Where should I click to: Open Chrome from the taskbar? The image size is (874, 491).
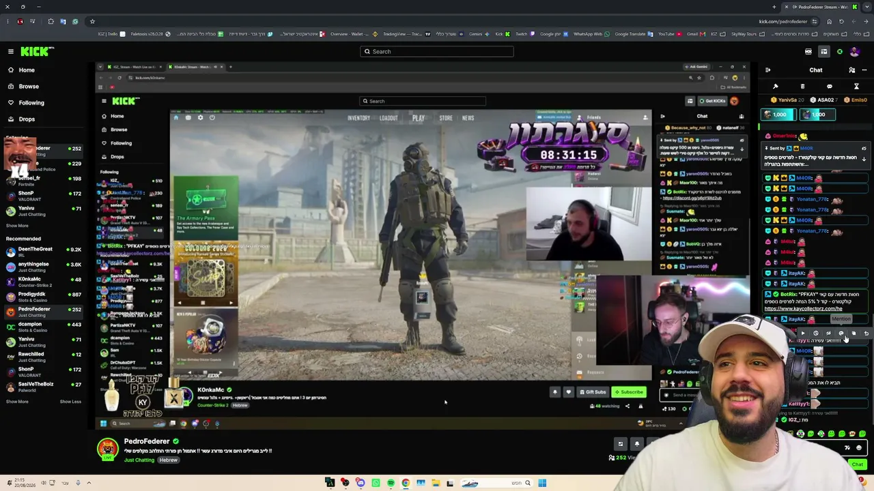[x=406, y=483]
